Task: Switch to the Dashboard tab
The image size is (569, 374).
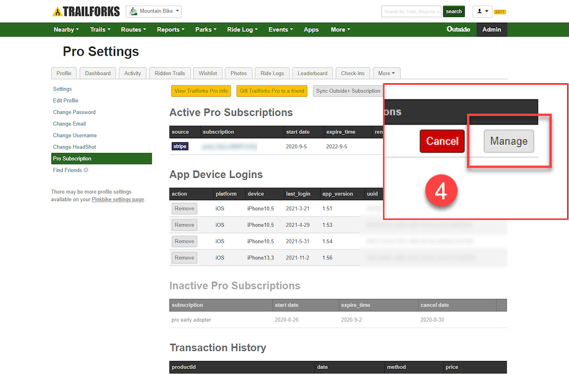Action: [98, 73]
